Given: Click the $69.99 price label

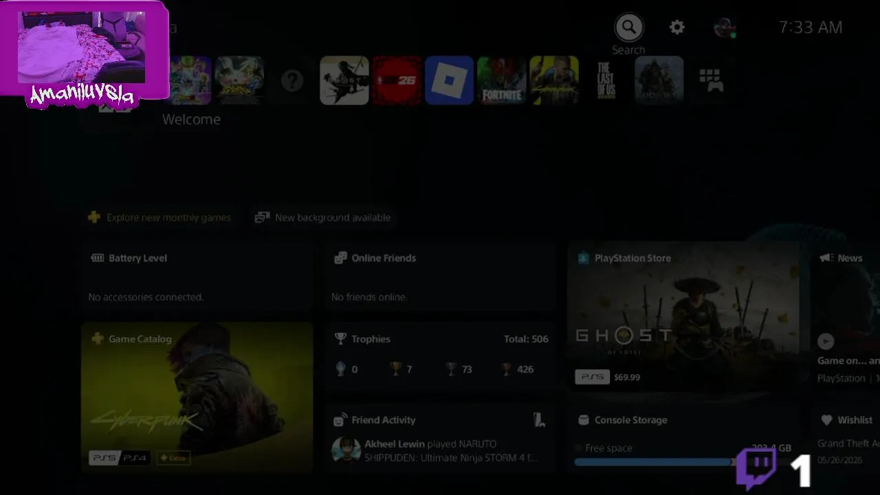Looking at the screenshot, I should click(627, 377).
